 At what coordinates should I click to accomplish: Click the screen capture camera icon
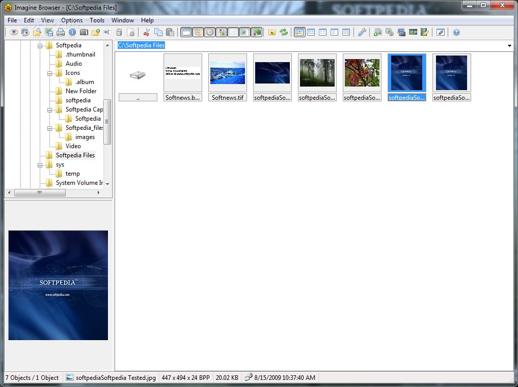coord(401,33)
